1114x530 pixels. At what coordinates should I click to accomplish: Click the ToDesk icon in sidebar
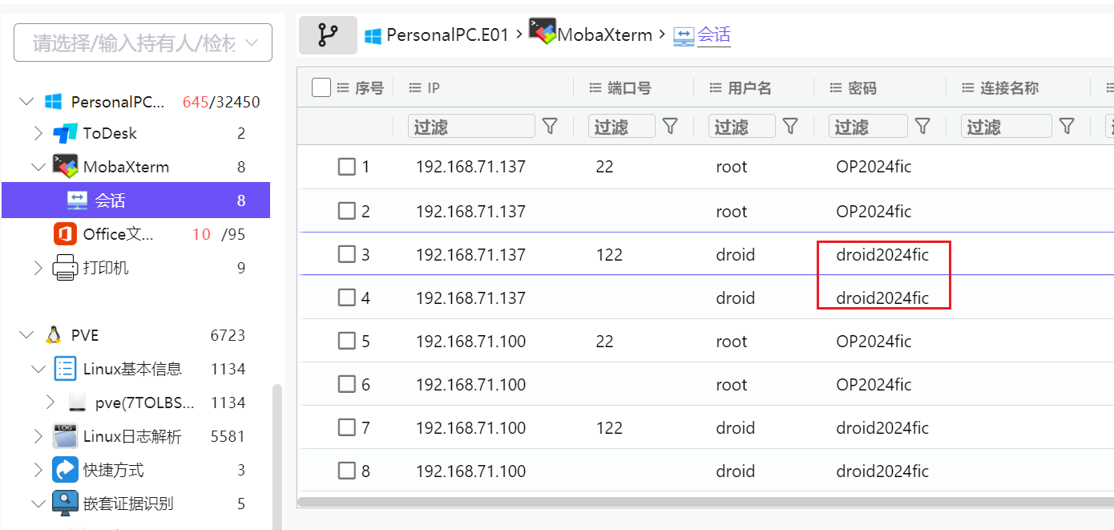(65, 133)
